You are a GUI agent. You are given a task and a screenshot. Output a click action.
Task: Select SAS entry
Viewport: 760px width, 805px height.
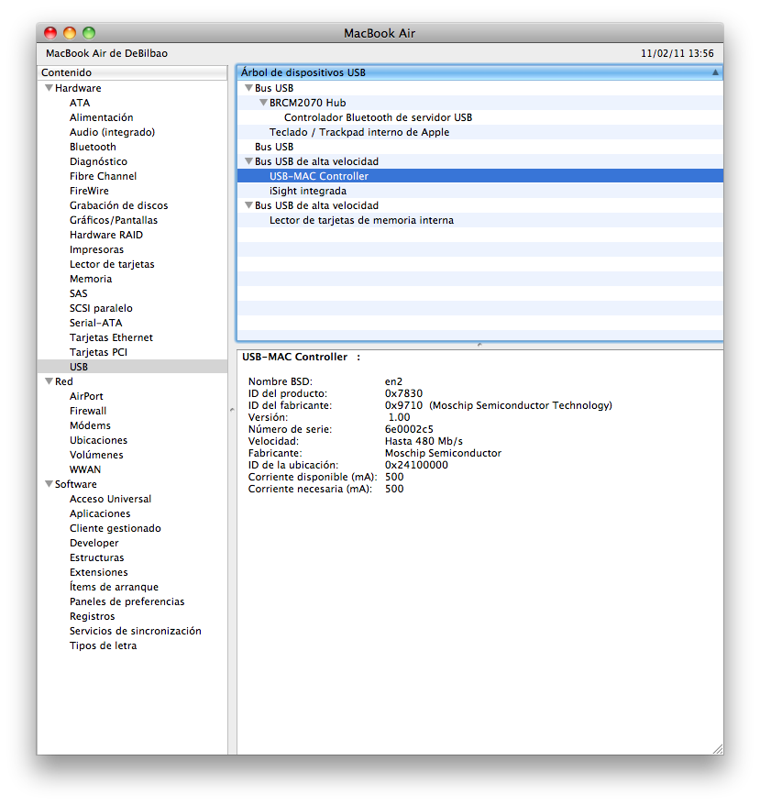pyautogui.click(x=79, y=293)
